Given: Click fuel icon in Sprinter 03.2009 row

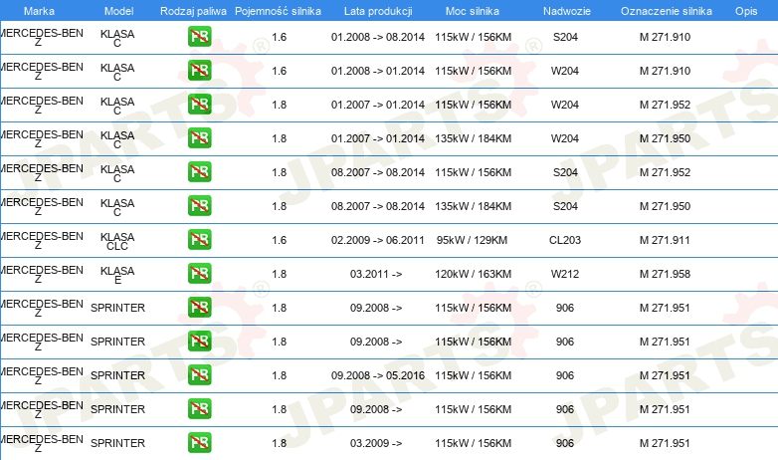Looking at the screenshot, I should pyautogui.click(x=199, y=443).
